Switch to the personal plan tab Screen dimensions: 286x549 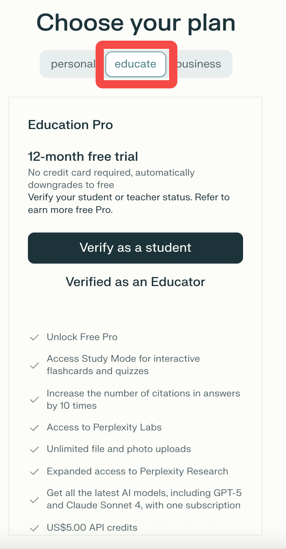point(73,64)
